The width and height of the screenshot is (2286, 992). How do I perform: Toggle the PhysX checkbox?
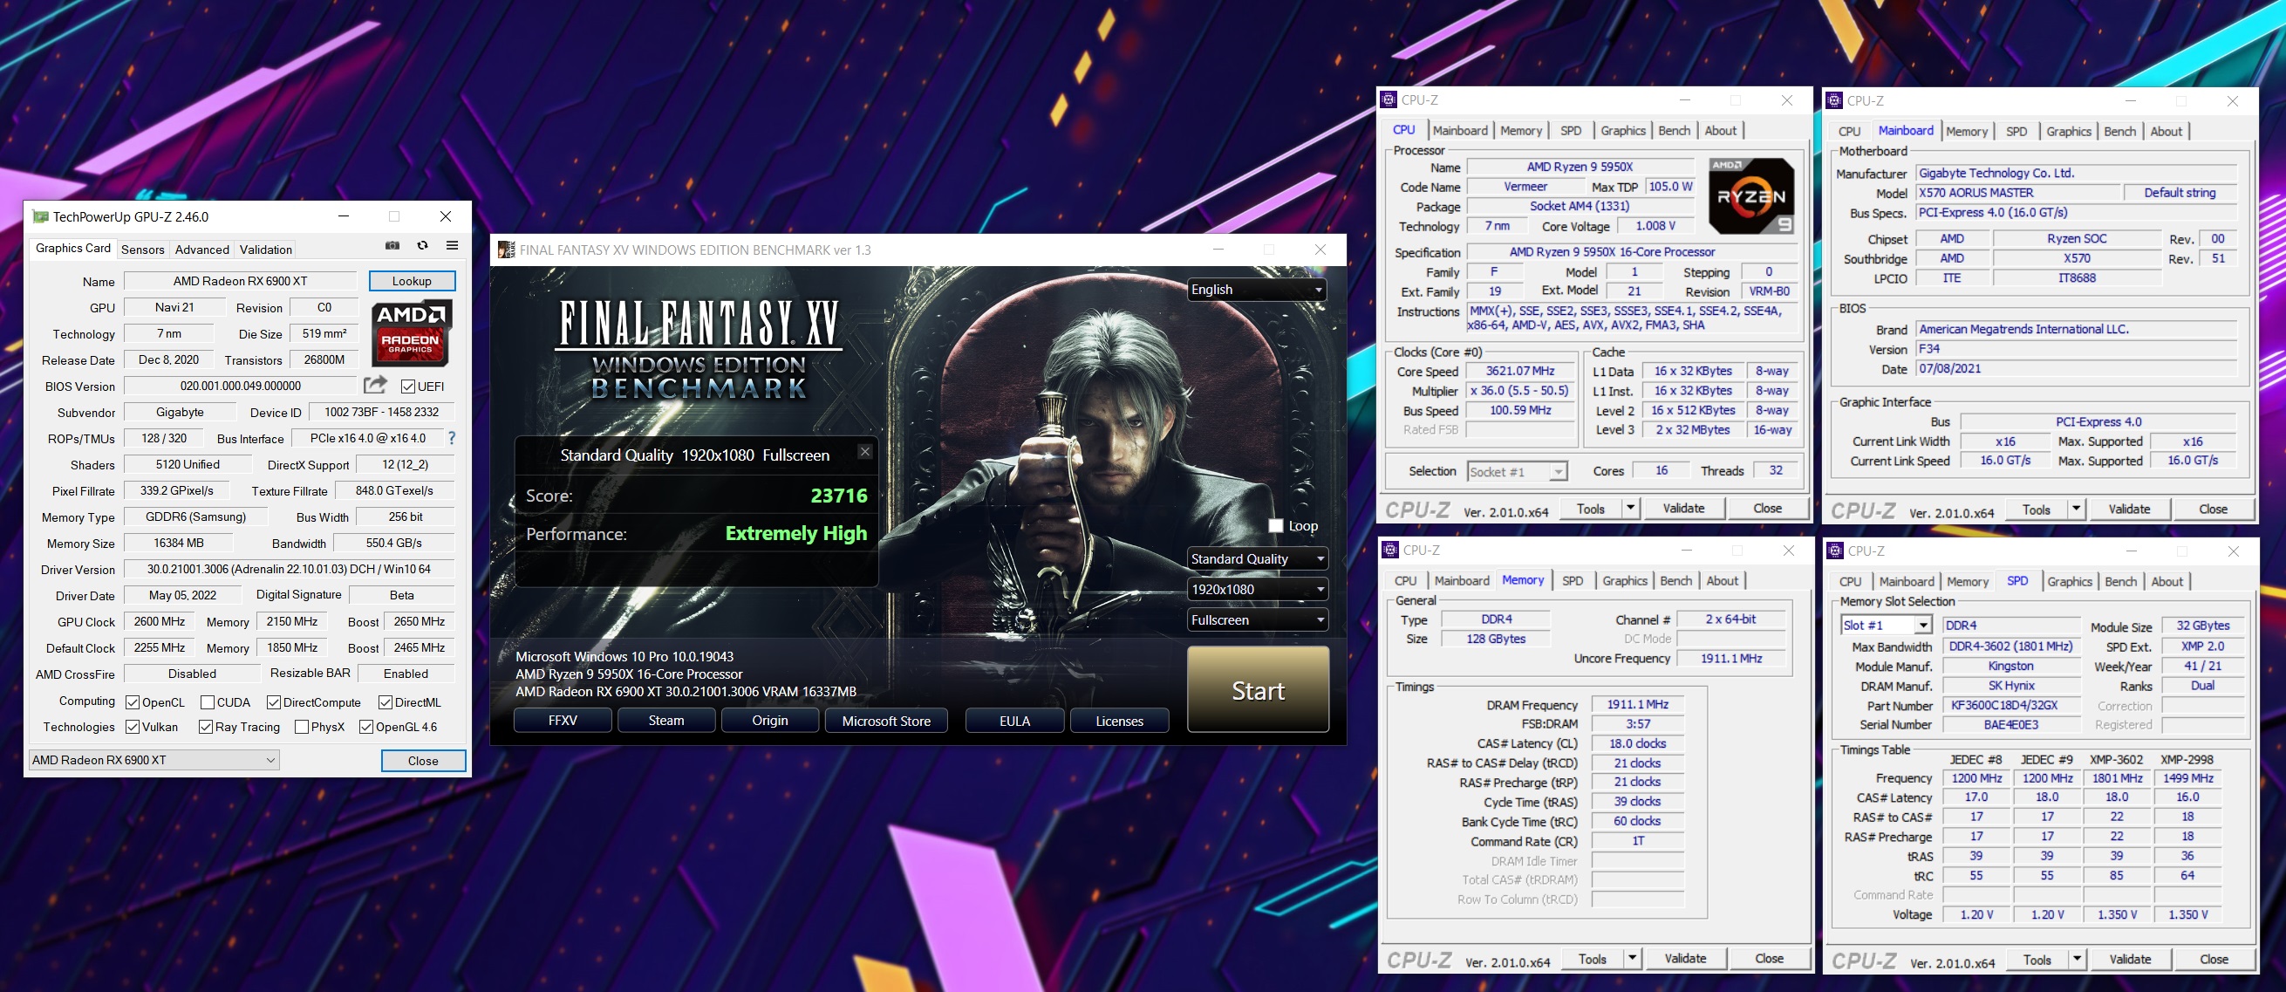301,727
